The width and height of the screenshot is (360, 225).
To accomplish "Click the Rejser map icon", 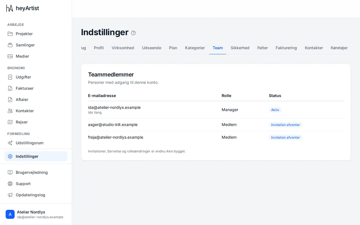I will pyautogui.click(x=10, y=122).
